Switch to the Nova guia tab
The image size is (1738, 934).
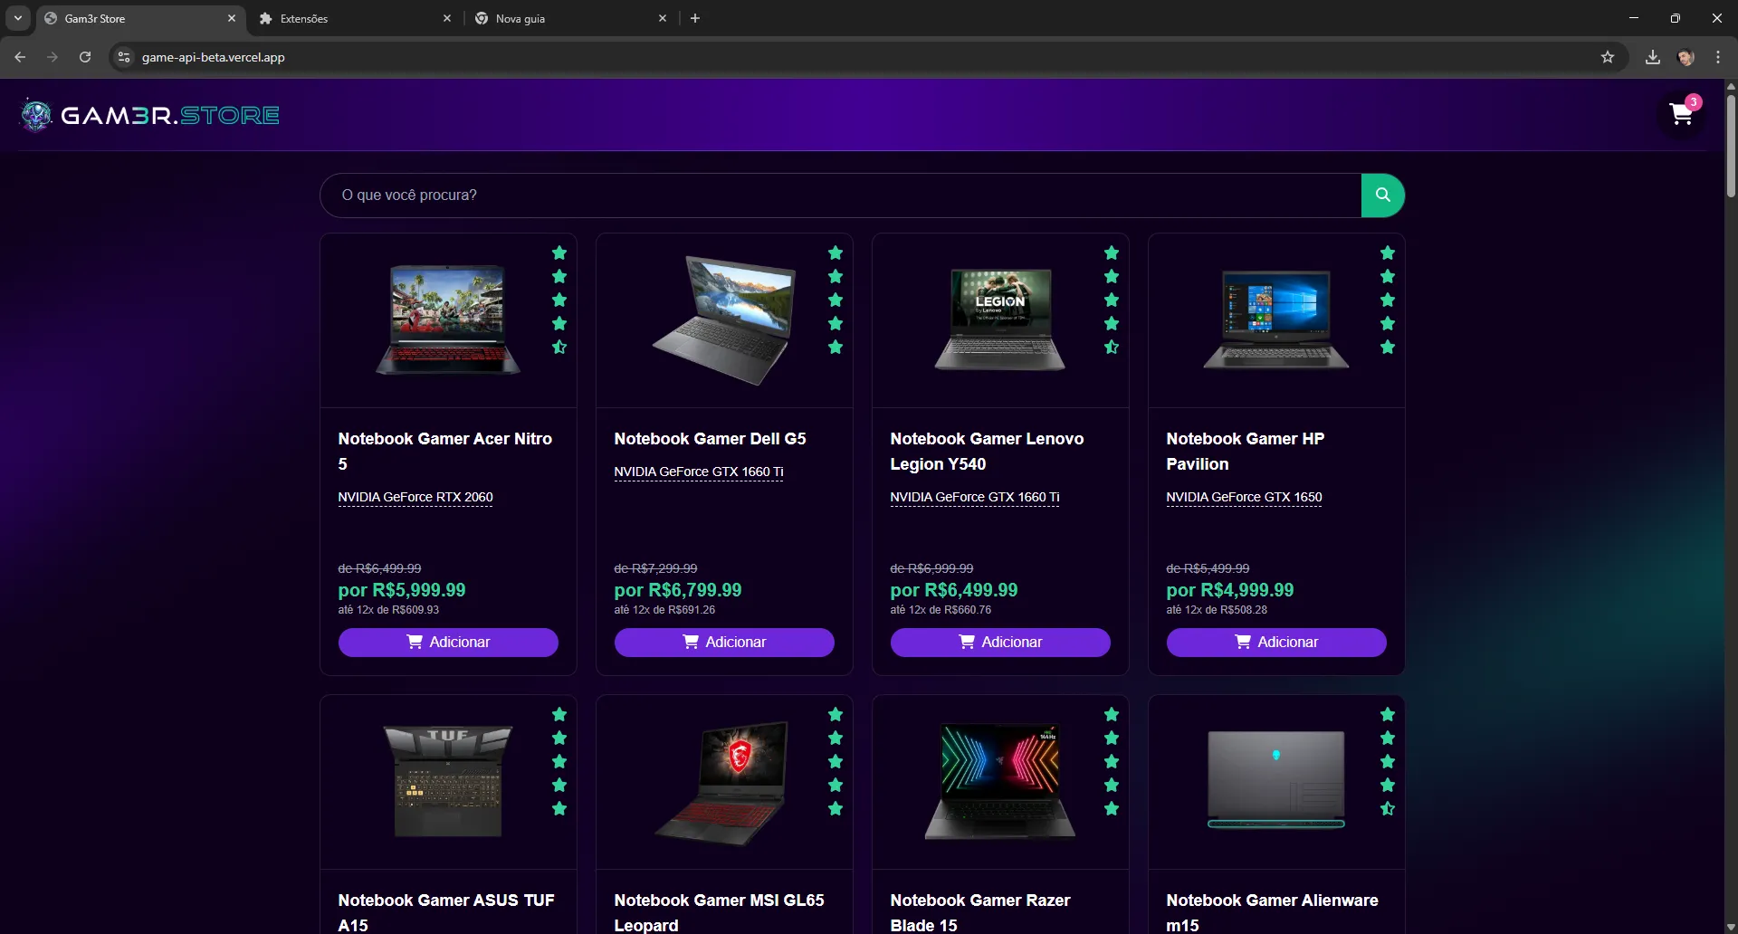[x=570, y=18]
